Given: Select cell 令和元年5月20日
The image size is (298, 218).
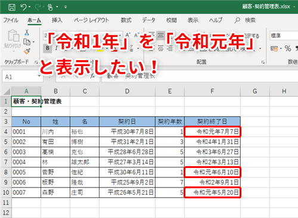Looking at the screenshot, I should (x=212, y=192).
